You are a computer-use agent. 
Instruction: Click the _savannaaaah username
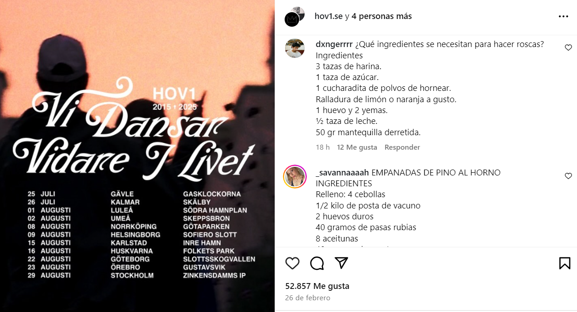pyautogui.click(x=342, y=173)
